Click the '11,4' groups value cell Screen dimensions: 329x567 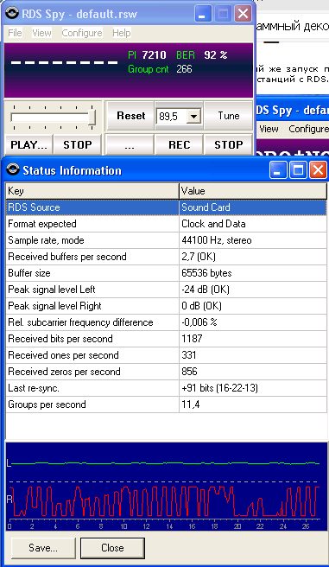pyautogui.click(x=253, y=405)
